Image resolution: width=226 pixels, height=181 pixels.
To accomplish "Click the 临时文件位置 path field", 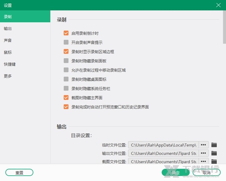I will 163,145.
